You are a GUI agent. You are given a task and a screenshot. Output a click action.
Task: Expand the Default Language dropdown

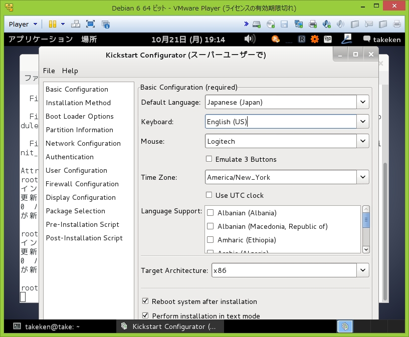(x=363, y=102)
